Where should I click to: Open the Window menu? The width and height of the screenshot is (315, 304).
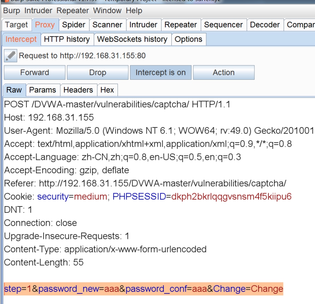107,11
